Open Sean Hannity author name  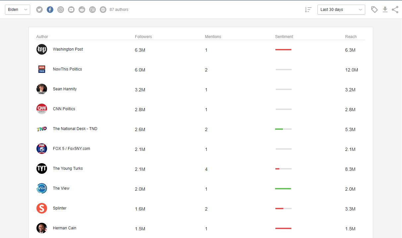pos(65,89)
